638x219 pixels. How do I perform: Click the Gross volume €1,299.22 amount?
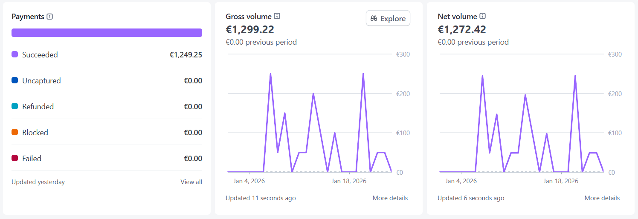(x=250, y=29)
